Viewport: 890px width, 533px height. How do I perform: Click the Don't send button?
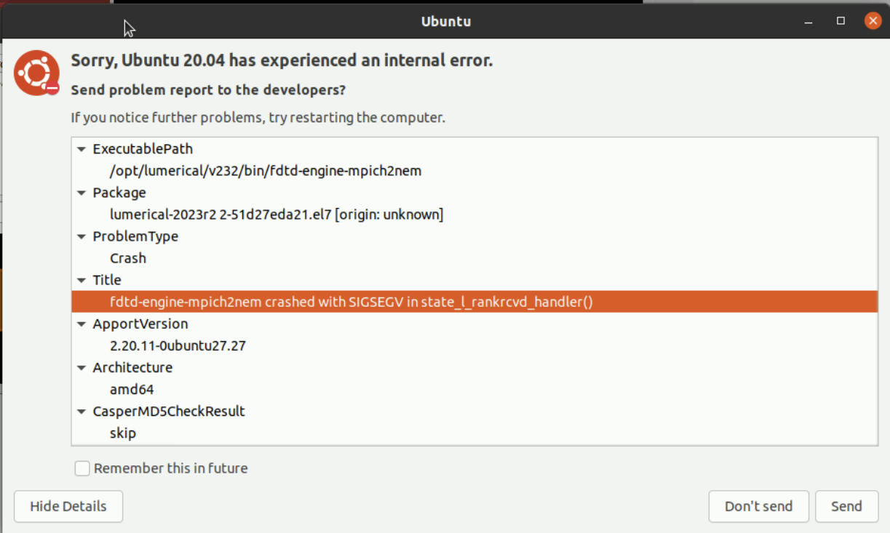pyautogui.click(x=758, y=506)
